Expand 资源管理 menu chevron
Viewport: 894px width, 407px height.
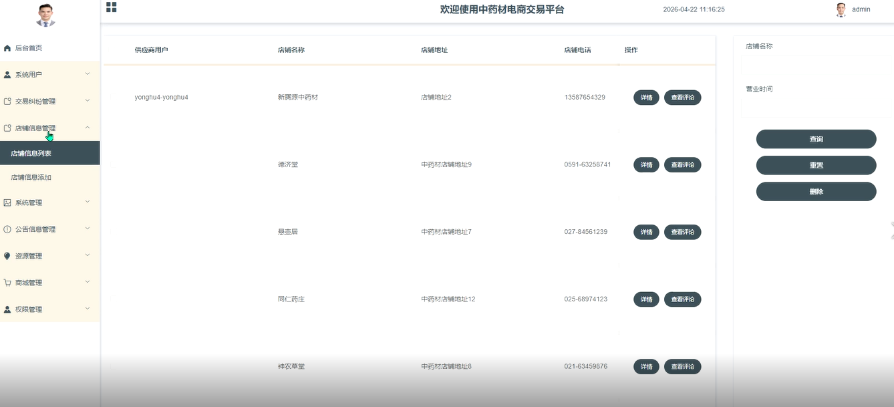click(88, 255)
